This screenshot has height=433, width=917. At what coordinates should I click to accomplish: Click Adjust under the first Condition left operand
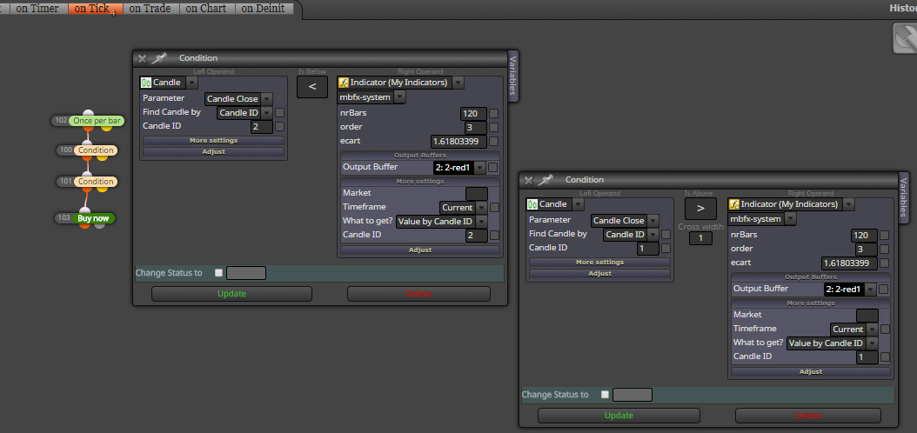coord(213,152)
